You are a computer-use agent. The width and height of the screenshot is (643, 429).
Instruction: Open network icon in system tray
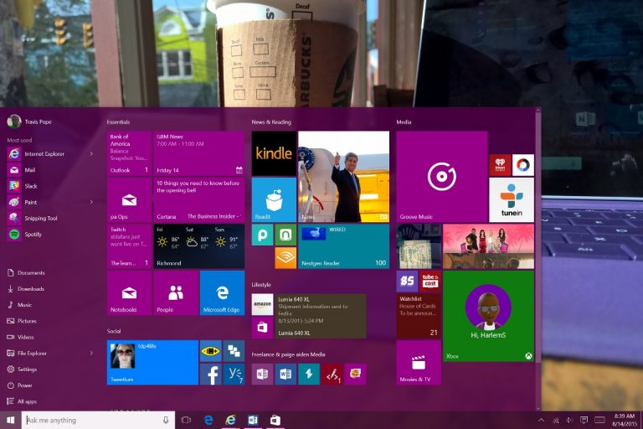coord(556,421)
